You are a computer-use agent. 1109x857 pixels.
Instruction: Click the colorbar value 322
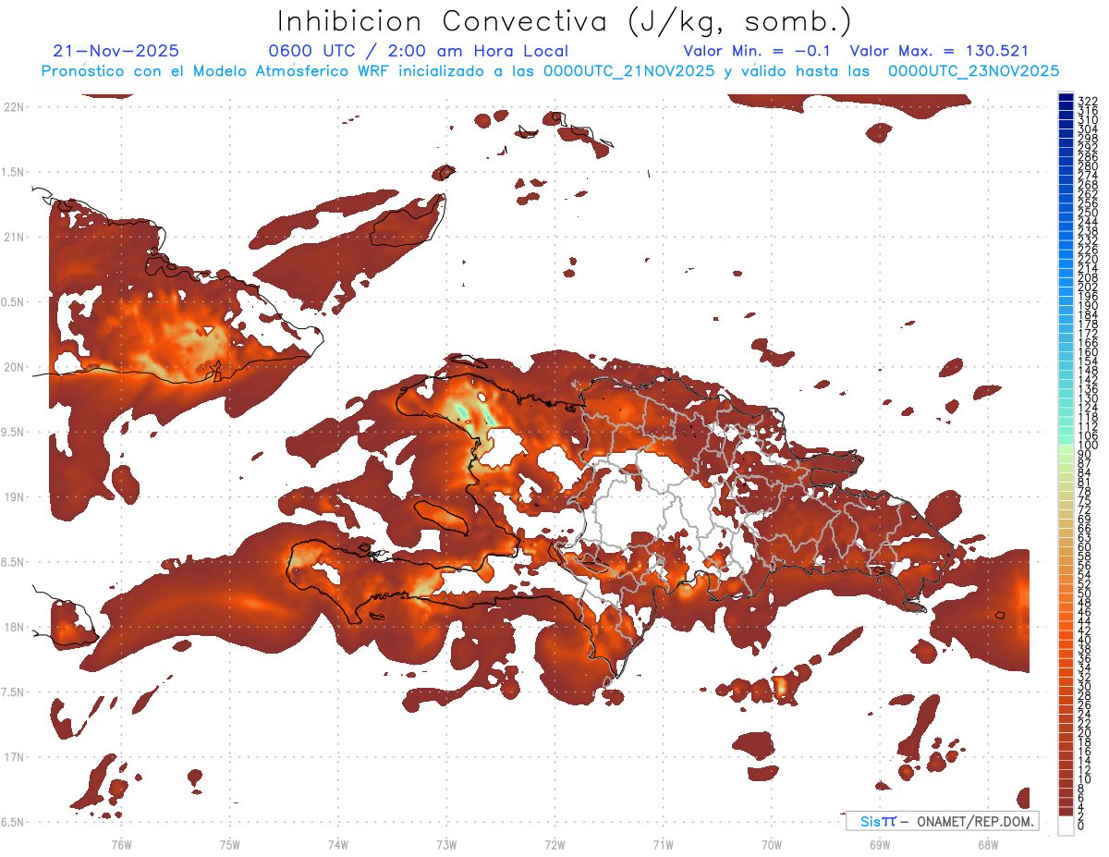click(x=1088, y=101)
